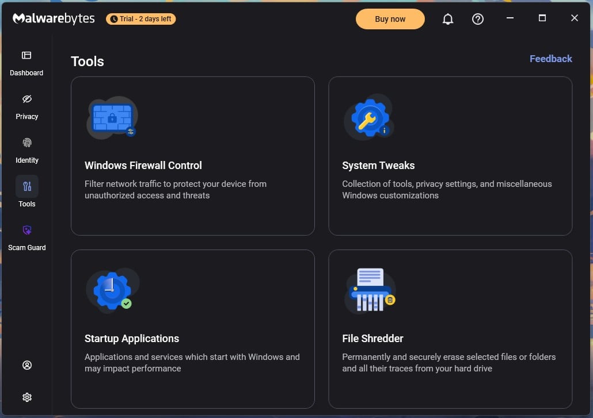Switch to the Privacy label
Viewport: 593px width, 418px height.
point(27,117)
